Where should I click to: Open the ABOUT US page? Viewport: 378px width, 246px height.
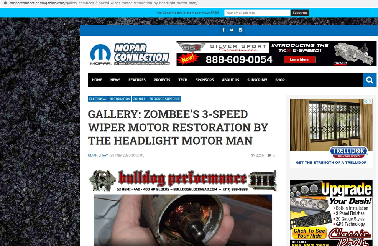coord(230,80)
